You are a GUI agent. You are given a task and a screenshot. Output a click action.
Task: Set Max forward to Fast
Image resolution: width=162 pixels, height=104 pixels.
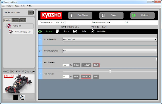tap(96, 65)
